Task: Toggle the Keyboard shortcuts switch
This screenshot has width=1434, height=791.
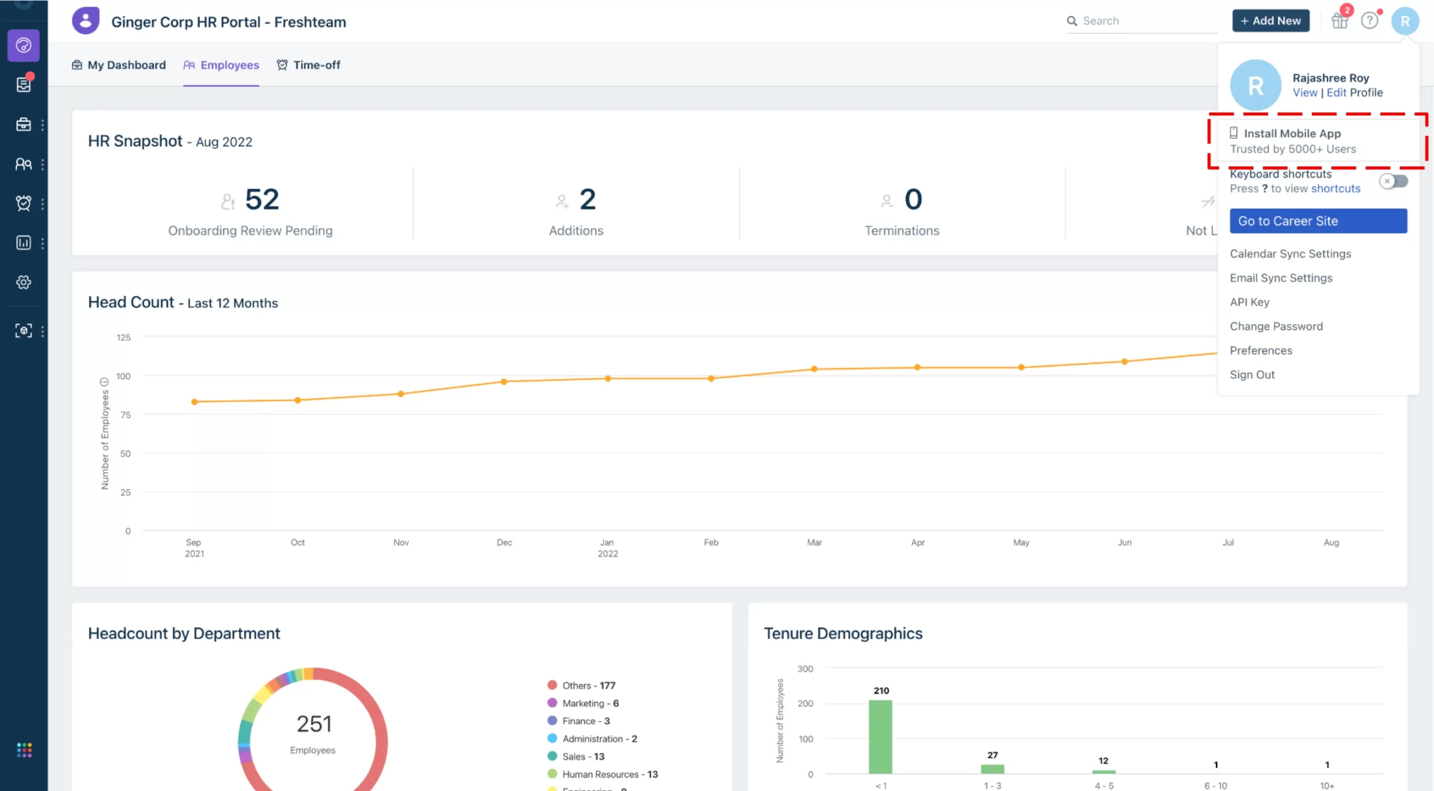Action: point(1394,181)
